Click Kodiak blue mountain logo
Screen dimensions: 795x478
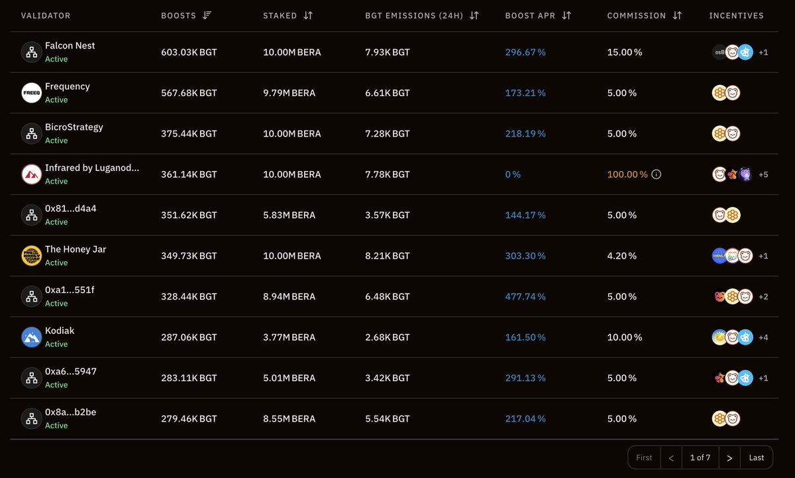click(x=31, y=337)
